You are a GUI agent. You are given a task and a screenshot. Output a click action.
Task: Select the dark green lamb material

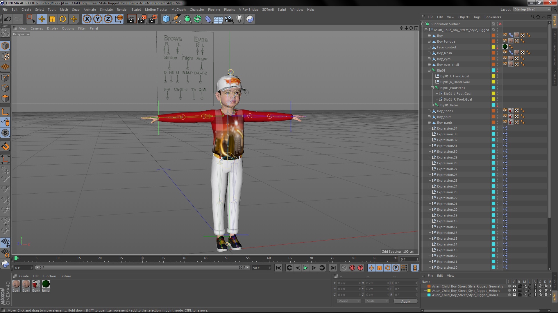pyautogui.click(x=46, y=284)
